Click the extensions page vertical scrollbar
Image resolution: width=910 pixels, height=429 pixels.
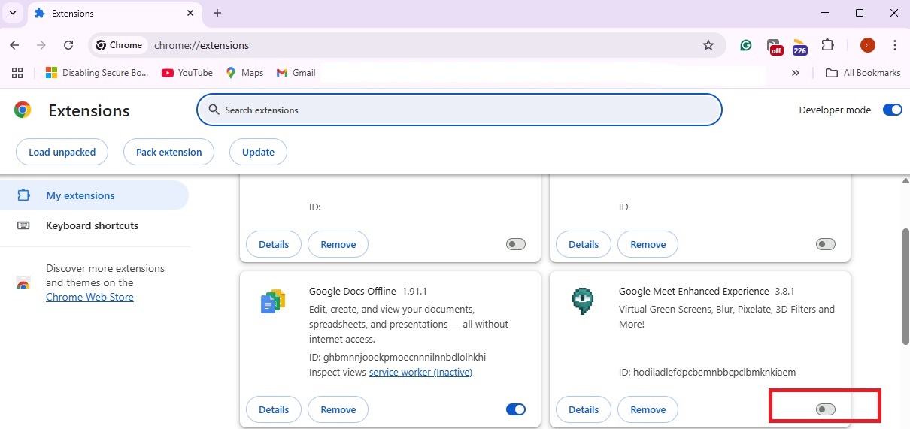pyautogui.click(x=905, y=285)
